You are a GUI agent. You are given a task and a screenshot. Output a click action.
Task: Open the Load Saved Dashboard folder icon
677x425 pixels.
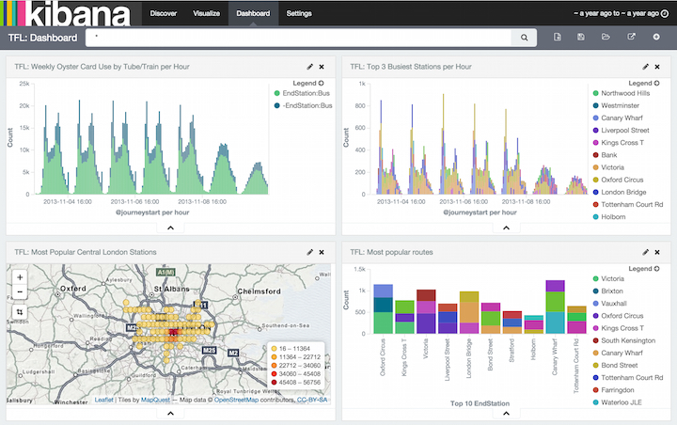coord(606,38)
